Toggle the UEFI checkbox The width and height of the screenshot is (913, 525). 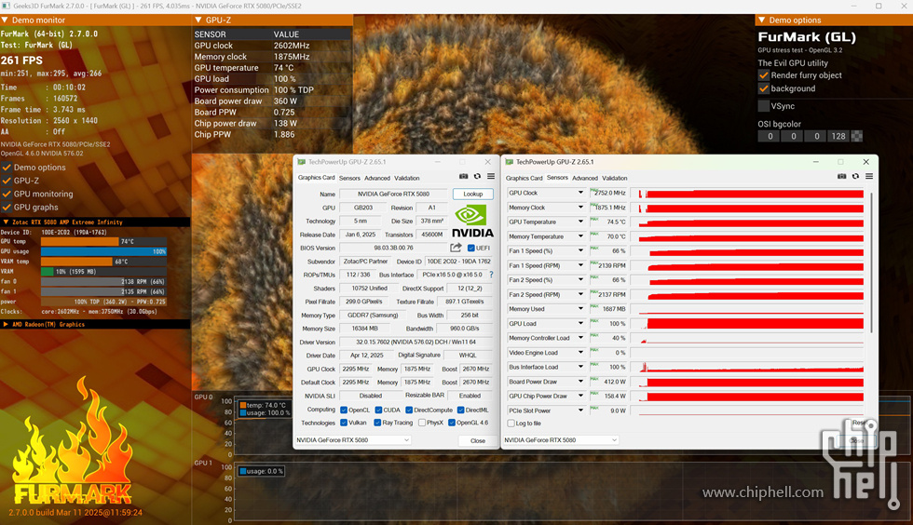coord(471,248)
